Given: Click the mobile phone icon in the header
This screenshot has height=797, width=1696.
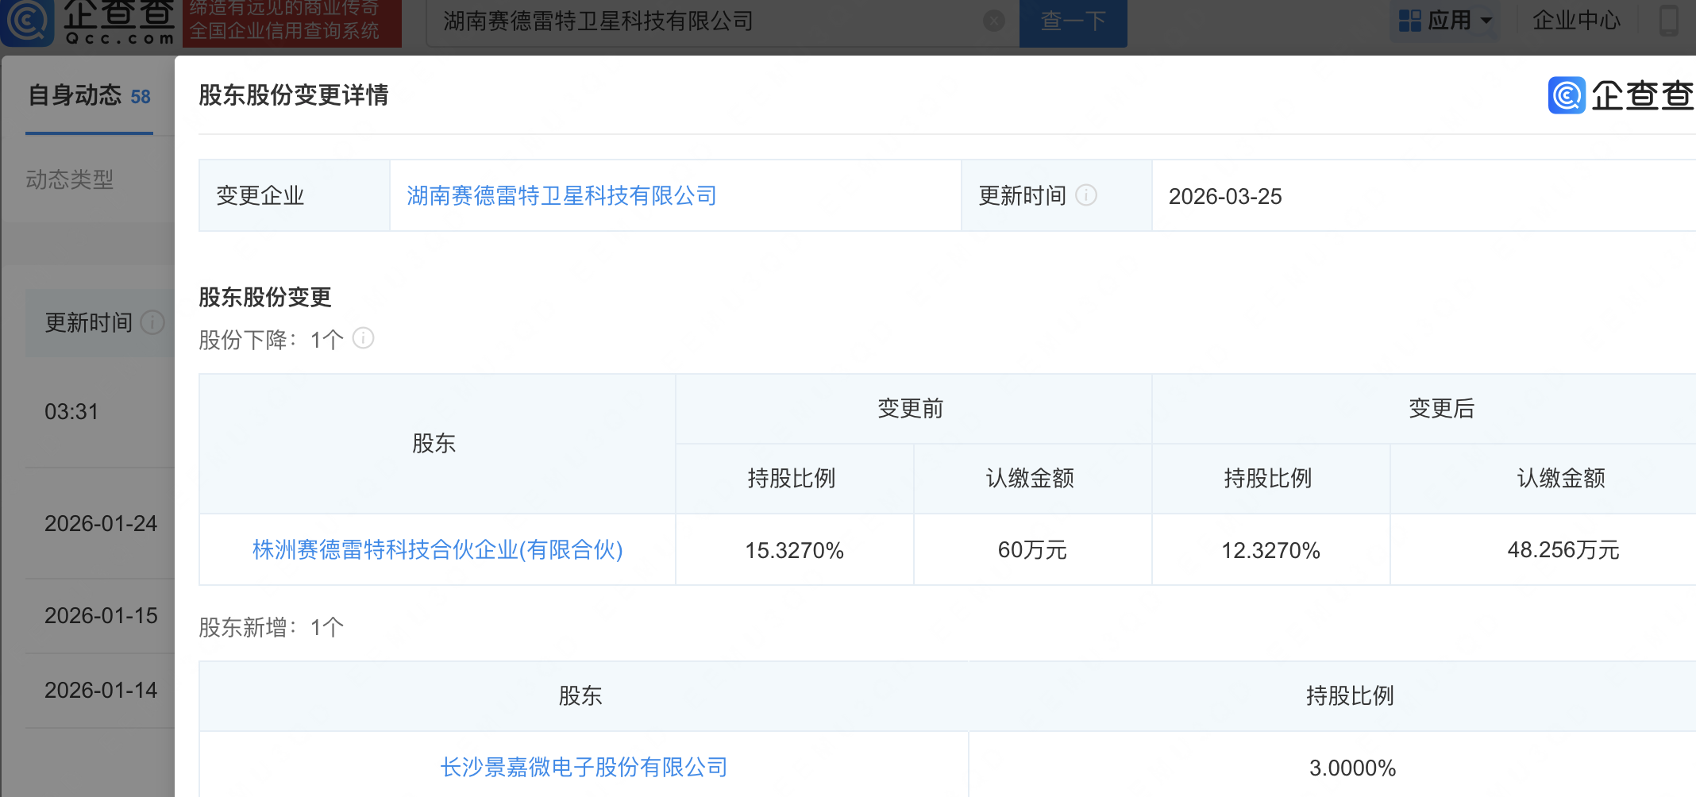Looking at the screenshot, I should click(x=1669, y=21).
